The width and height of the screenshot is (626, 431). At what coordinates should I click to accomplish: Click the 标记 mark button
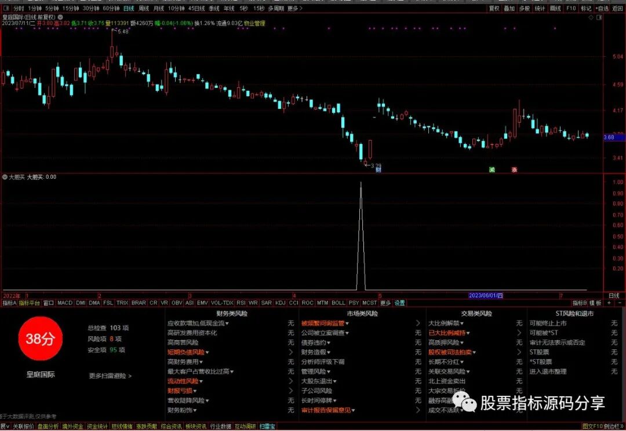(x=586, y=8)
